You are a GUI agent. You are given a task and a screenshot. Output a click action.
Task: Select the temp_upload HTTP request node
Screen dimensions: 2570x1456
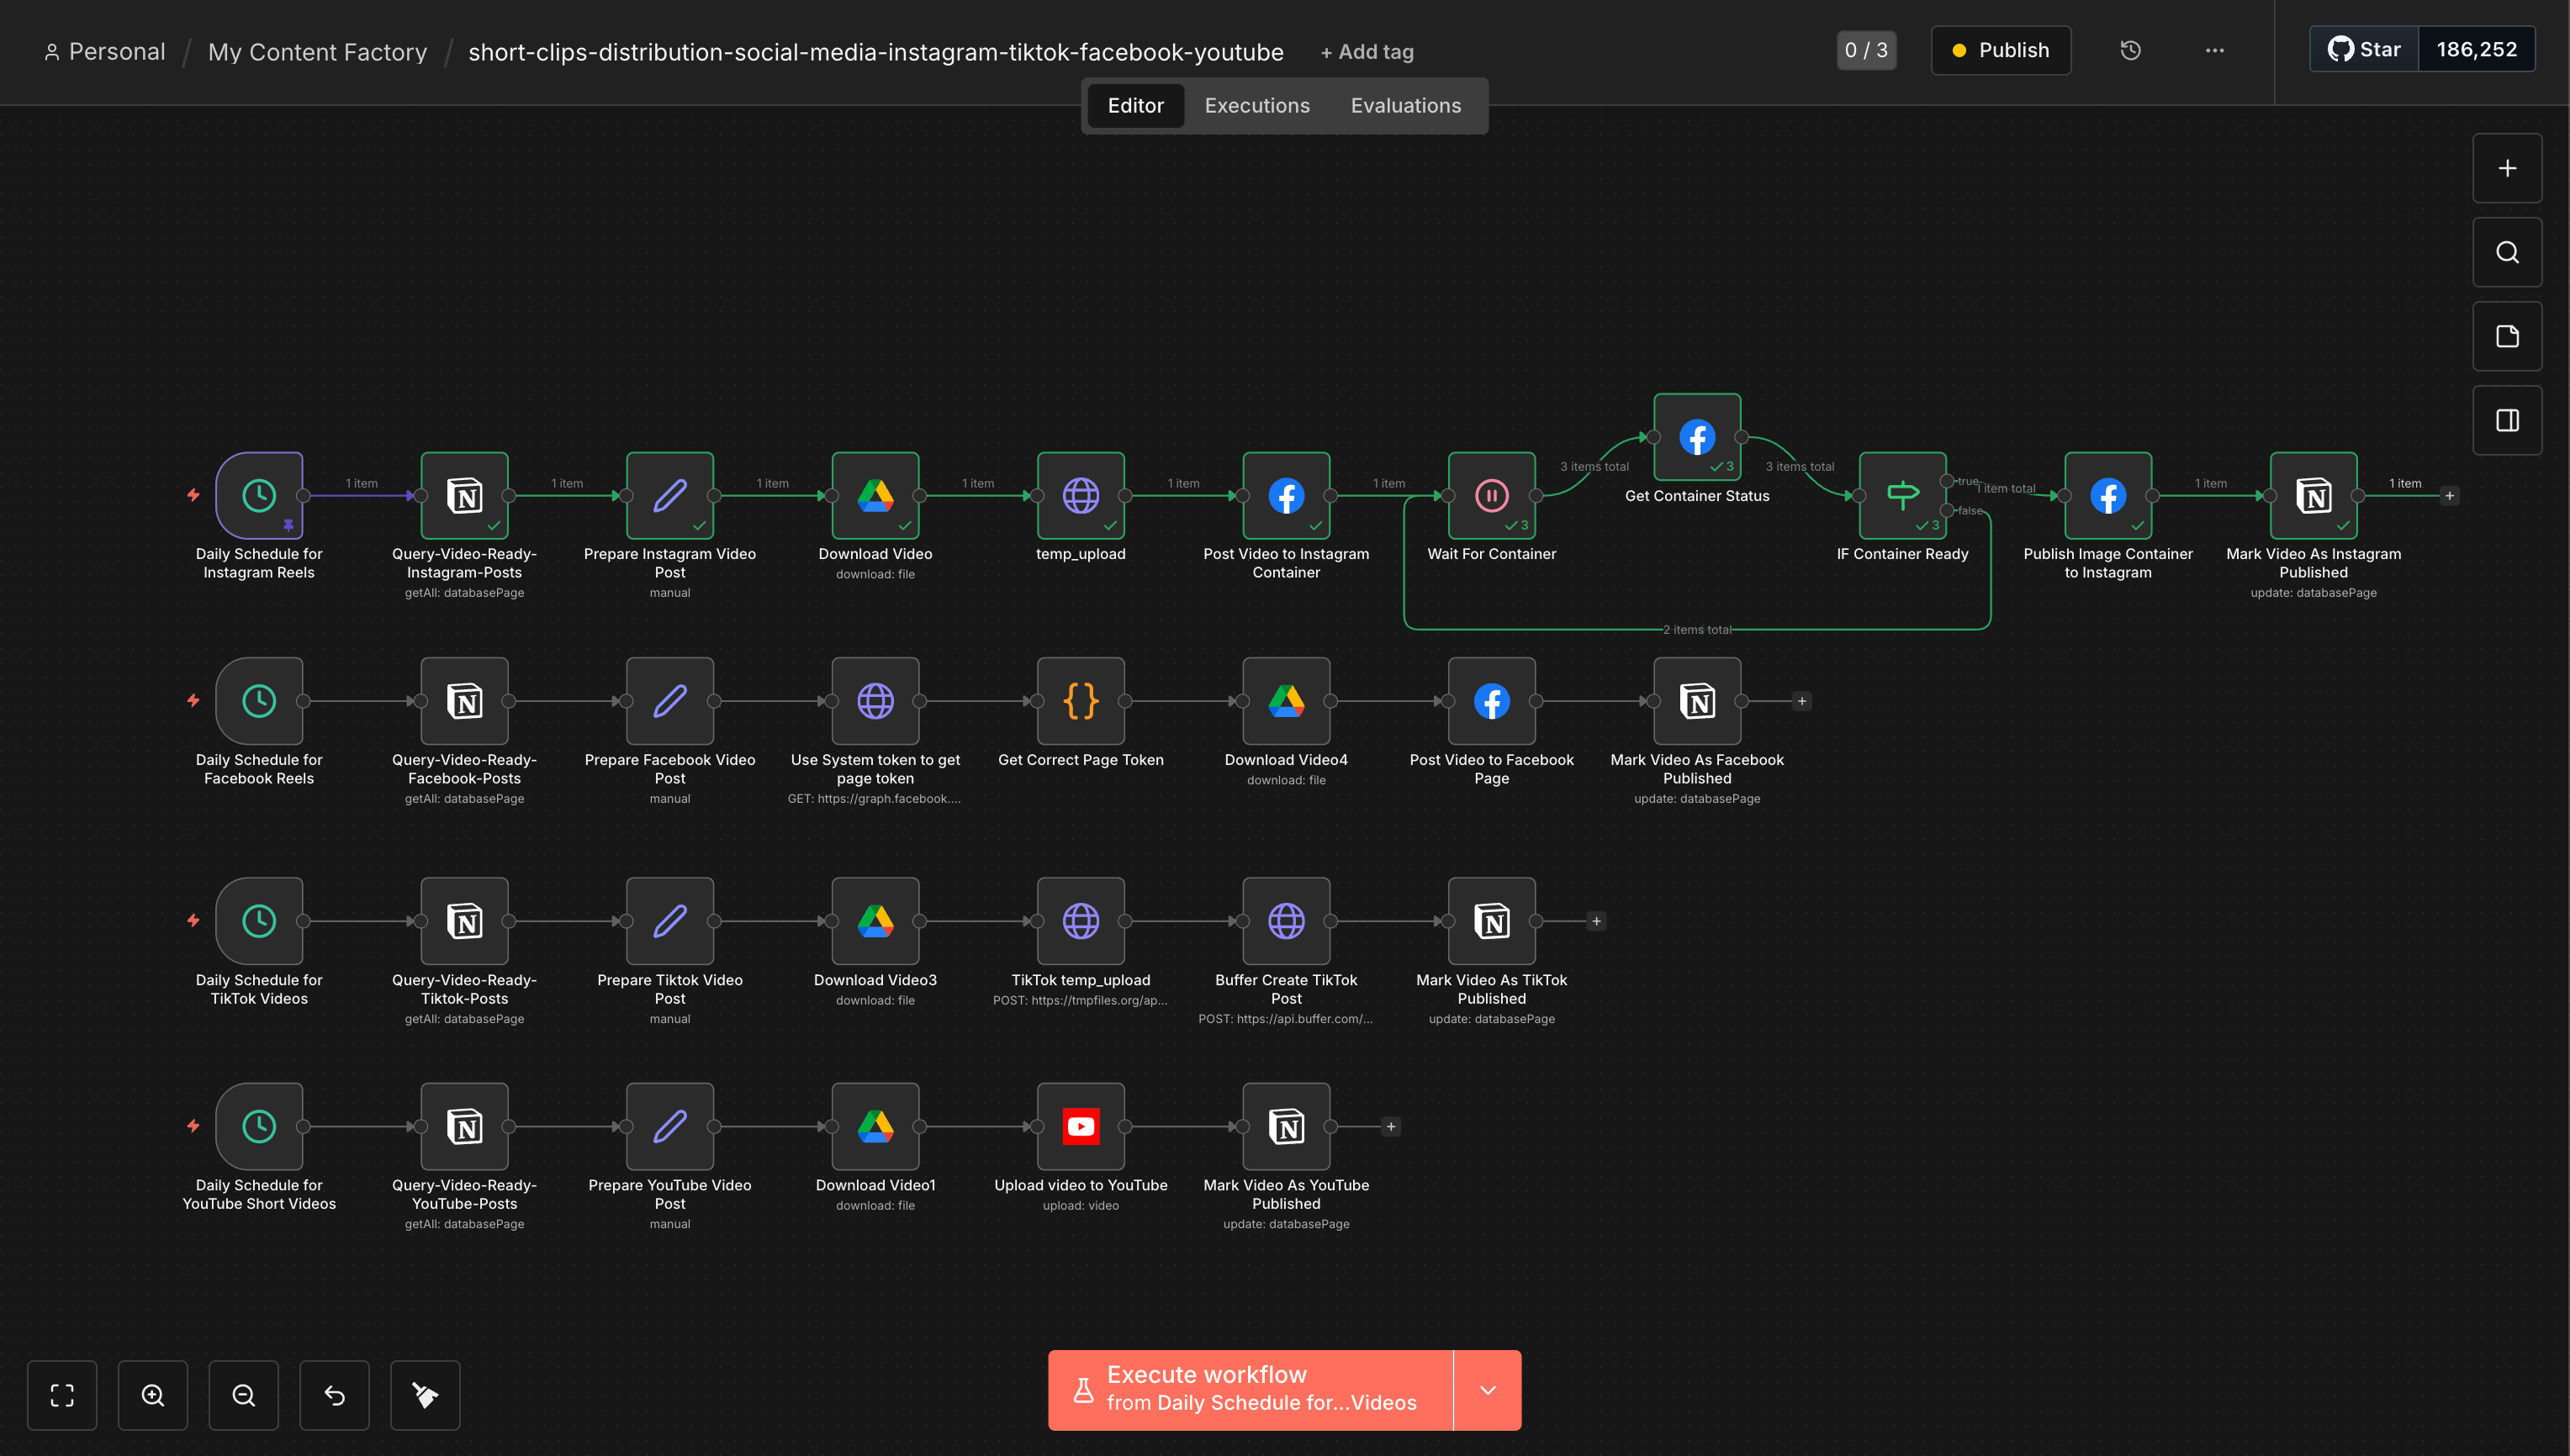coord(1081,495)
